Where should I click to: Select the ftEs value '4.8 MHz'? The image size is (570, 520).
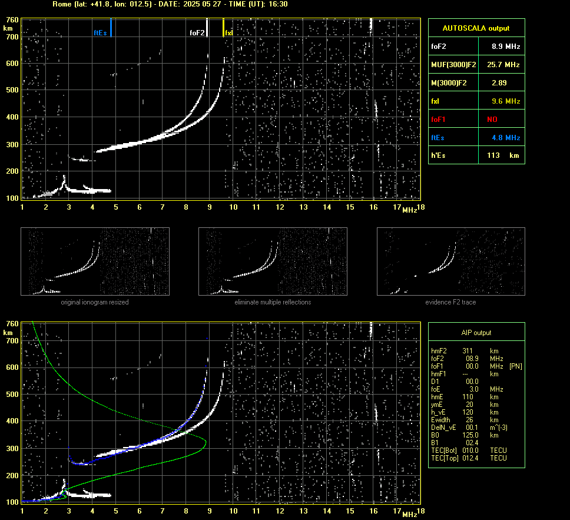coord(506,138)
